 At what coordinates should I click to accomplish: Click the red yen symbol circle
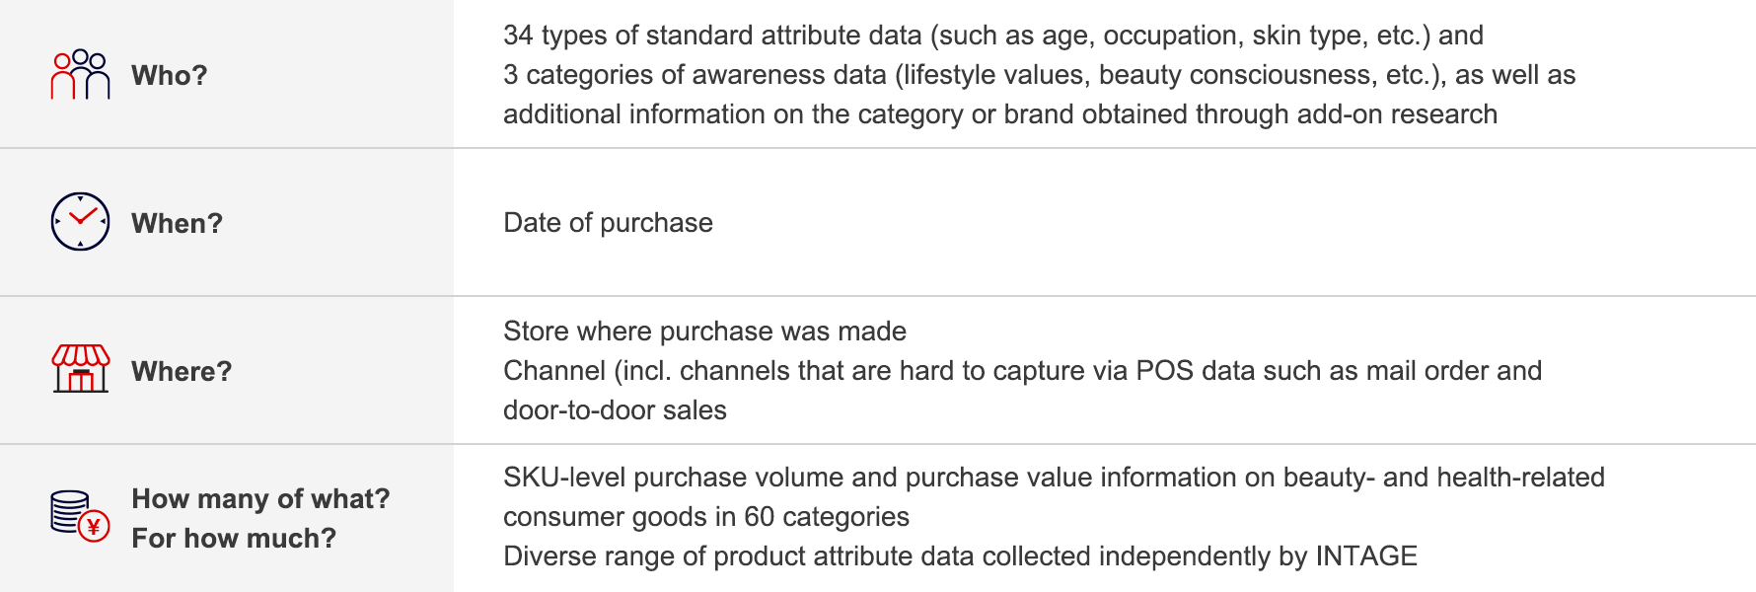pos(94,527)
